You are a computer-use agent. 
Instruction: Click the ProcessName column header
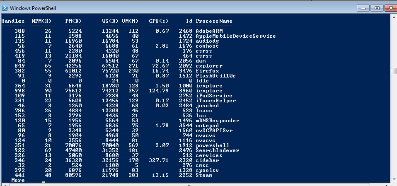pos(214,21)
